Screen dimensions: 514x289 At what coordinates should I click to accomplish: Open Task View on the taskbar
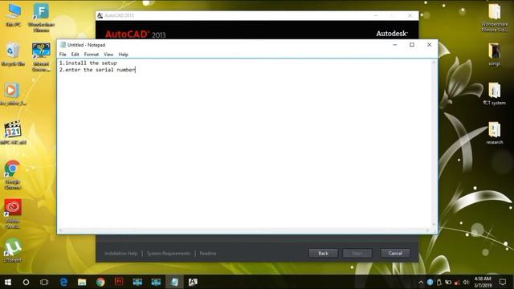point(44,282)
